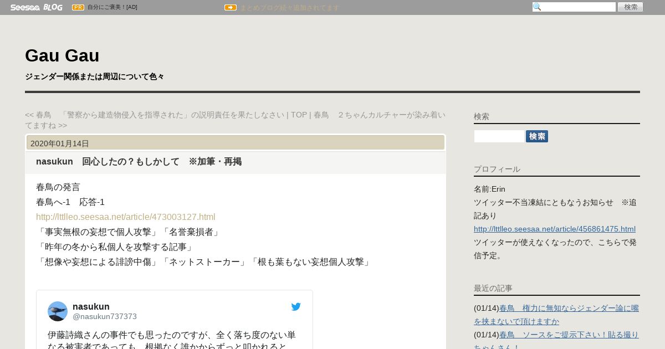Open article title nasukun 回心したの？
This screenshot has width=665, height=349.
pyautogui.click(x=139, y=162)
